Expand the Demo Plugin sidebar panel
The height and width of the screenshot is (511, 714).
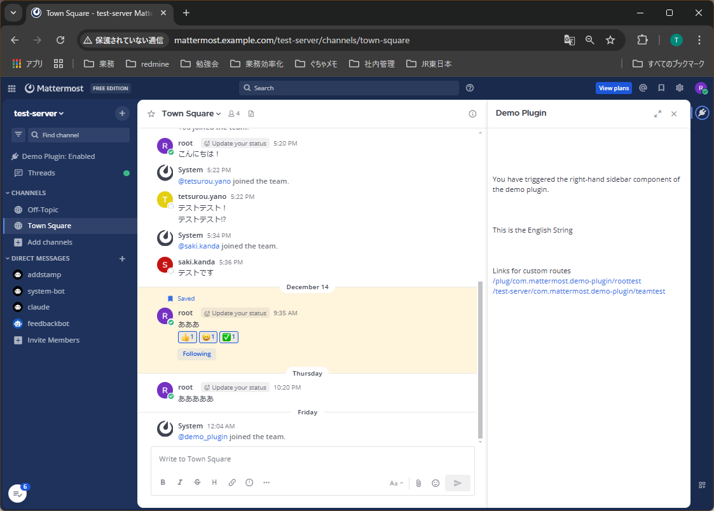coord(657,114)
